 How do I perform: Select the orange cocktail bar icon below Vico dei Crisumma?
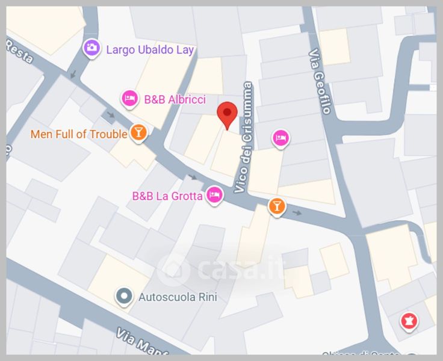pyautogui.click(x=277, y=207)
